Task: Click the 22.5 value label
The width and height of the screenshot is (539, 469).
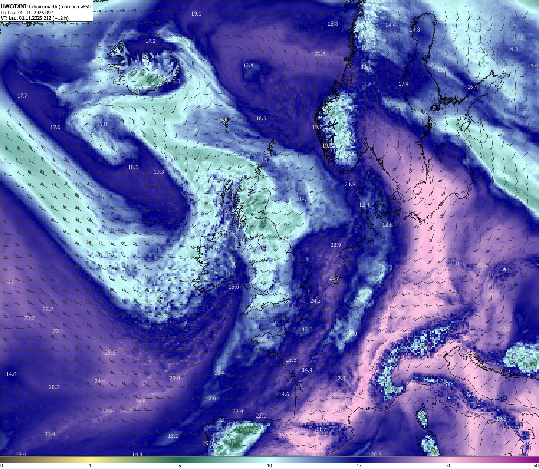Action: (320, 54)
